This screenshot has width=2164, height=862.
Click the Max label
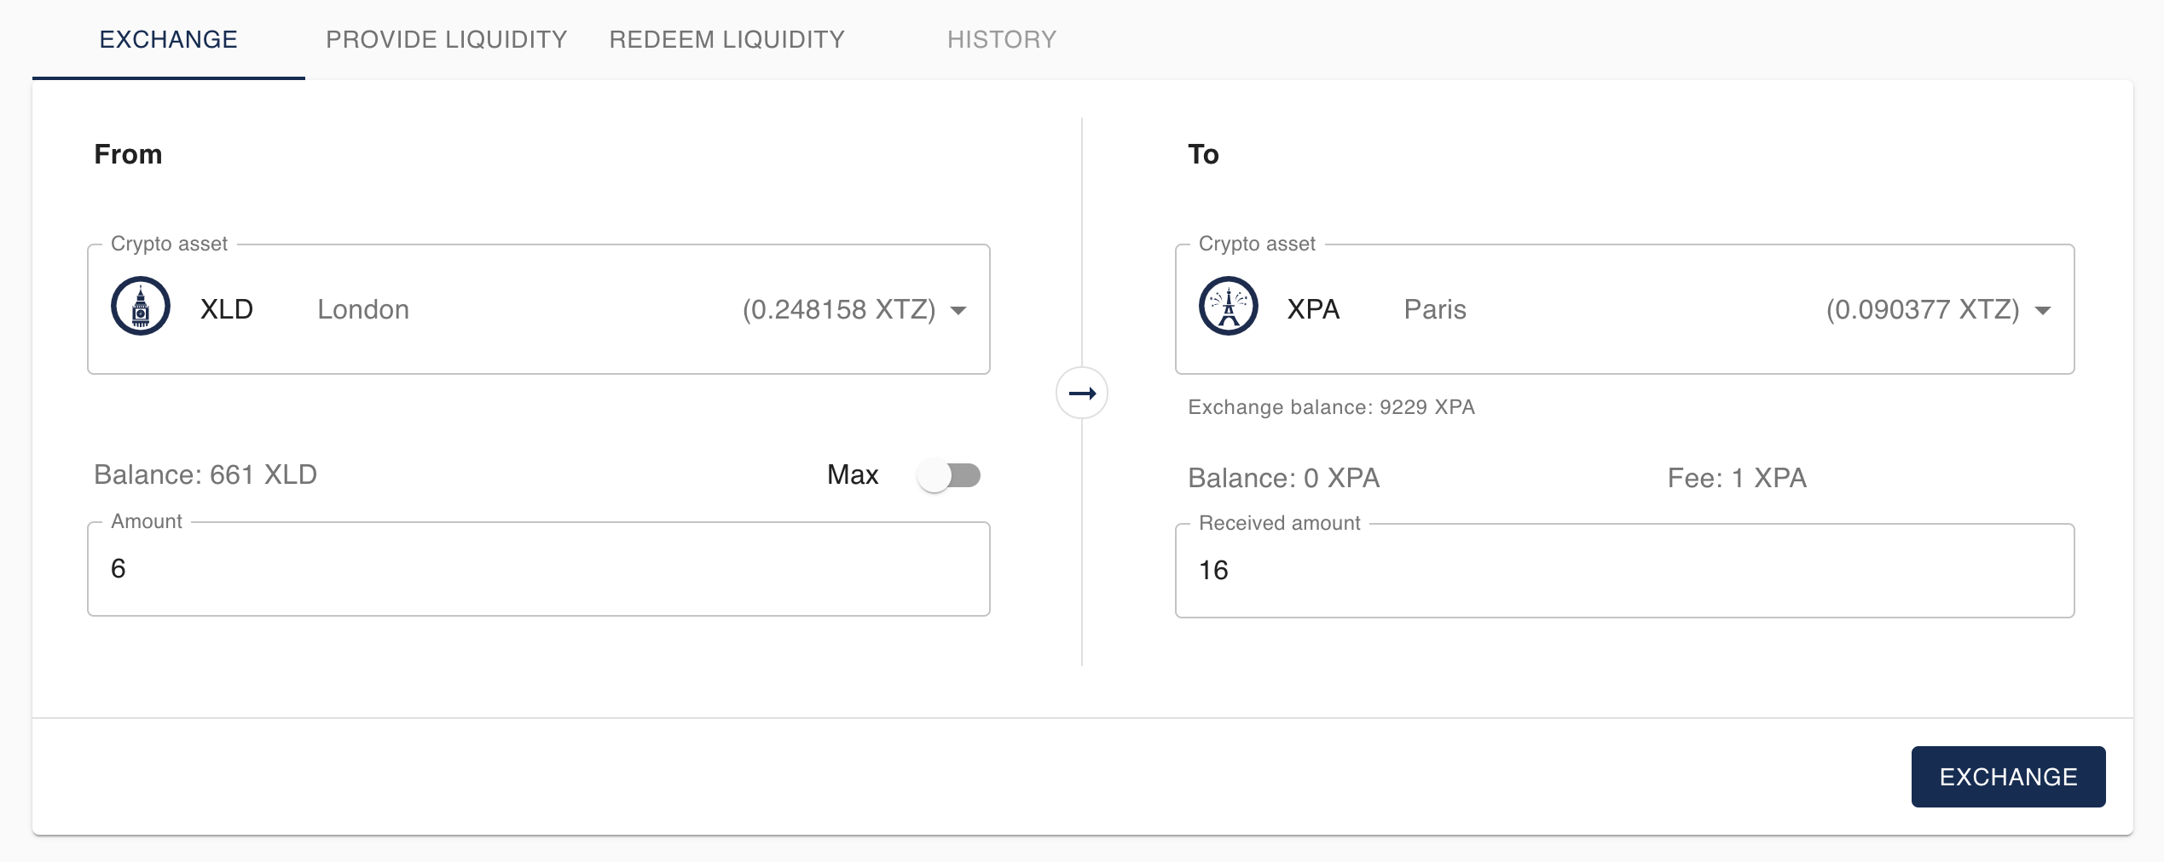pyautogui.click(x=853, y=474)
